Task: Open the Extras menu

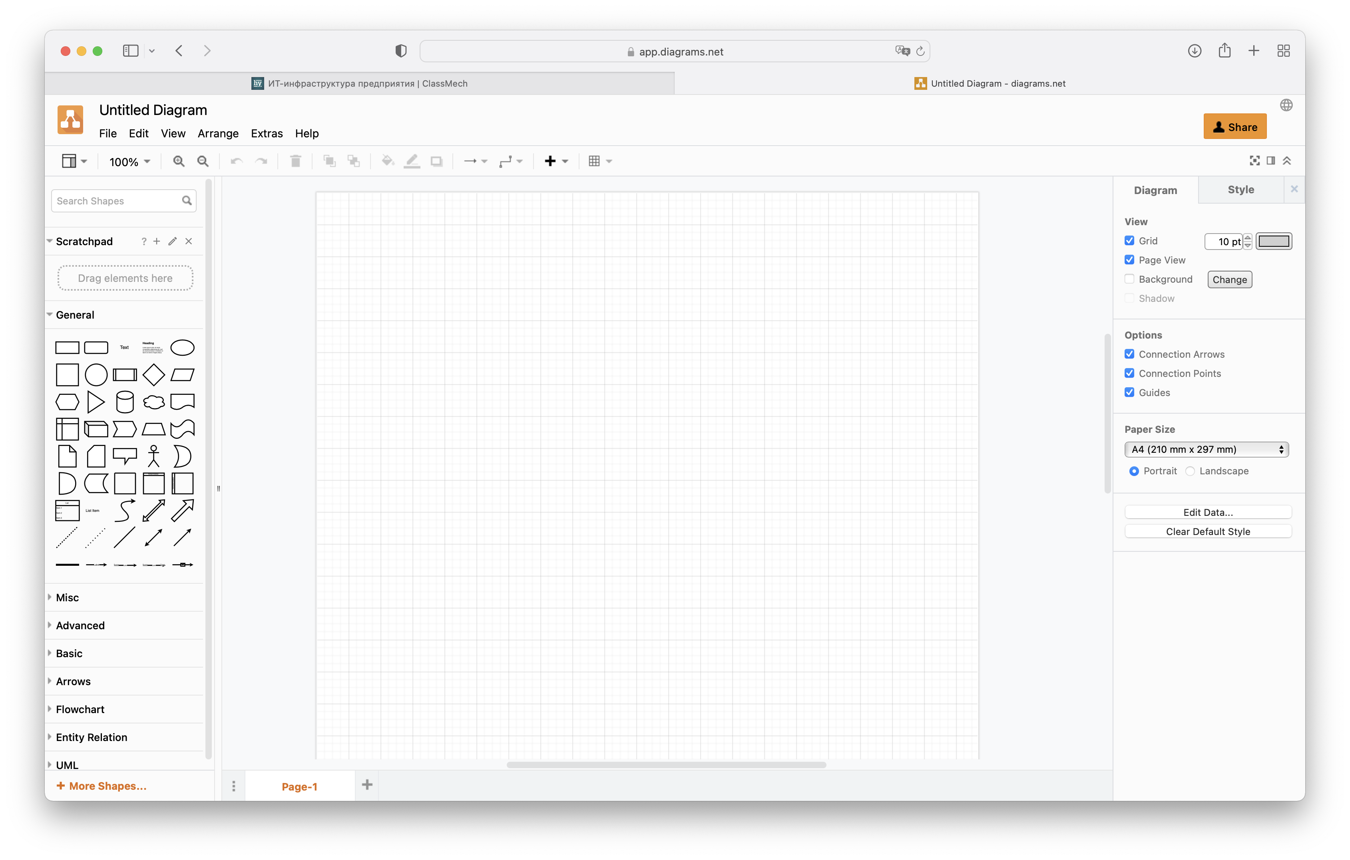Action: tap(267, 133)
